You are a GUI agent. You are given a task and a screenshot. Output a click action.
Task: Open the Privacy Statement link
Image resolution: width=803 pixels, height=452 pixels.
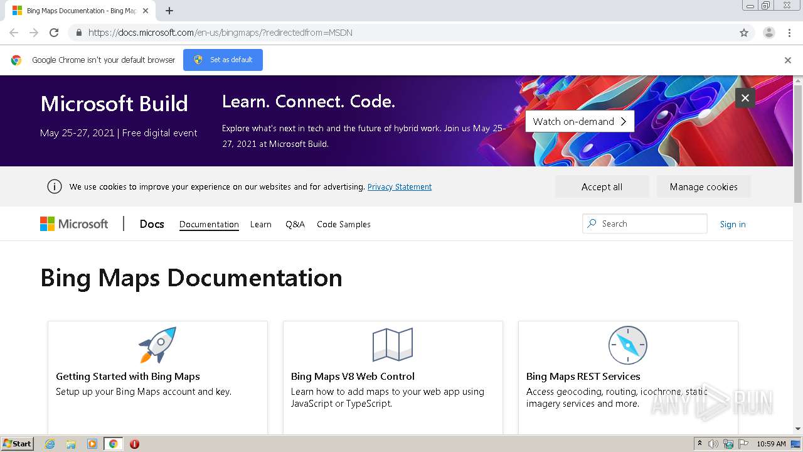click(400, 186)
